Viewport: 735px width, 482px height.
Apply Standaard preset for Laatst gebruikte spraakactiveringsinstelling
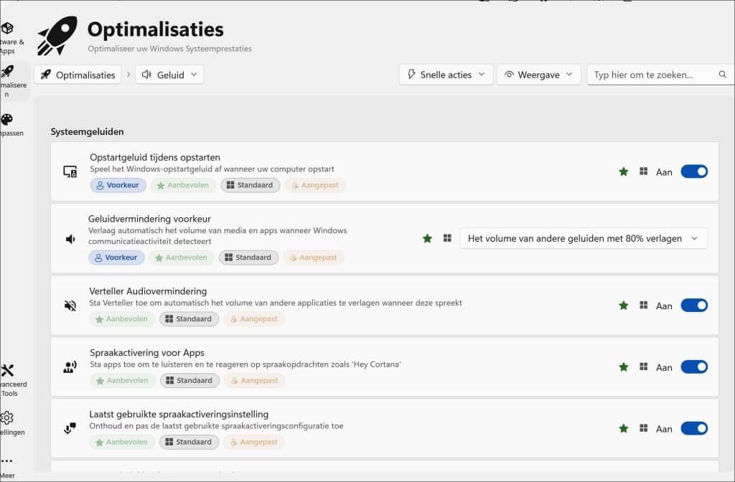[189, 442]
